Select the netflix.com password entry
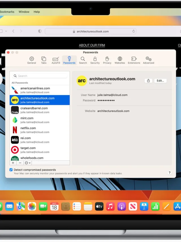The width and height of the screenshot is (181, 242). [x=40, y=130]
